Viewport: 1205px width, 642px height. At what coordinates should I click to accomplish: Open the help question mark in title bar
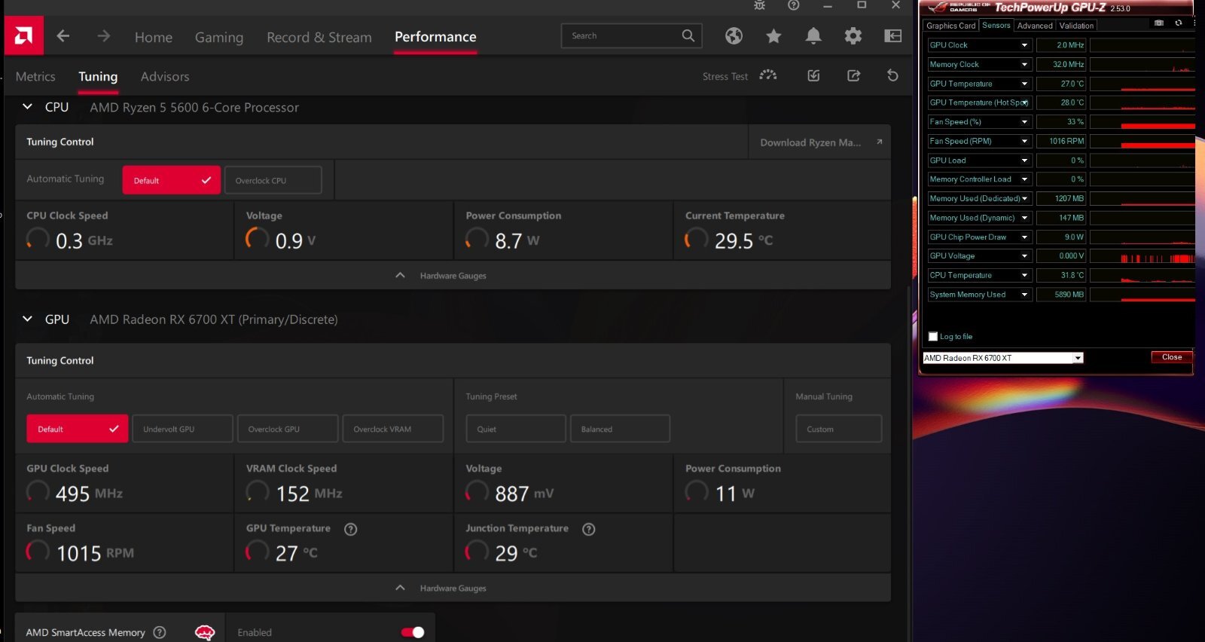click(794, 5)
